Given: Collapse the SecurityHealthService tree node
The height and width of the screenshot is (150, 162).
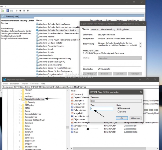Looking at the screenshot, I should point(20,99).
